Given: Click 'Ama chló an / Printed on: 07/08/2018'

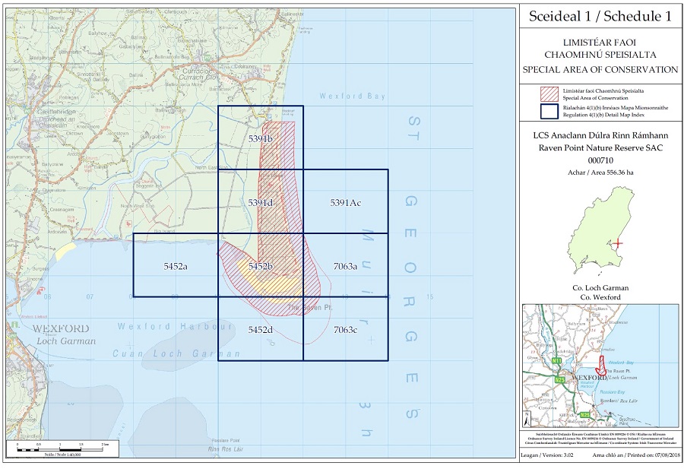Looking at the screenshot, I should pyautogui.click(x=635, y=455).
